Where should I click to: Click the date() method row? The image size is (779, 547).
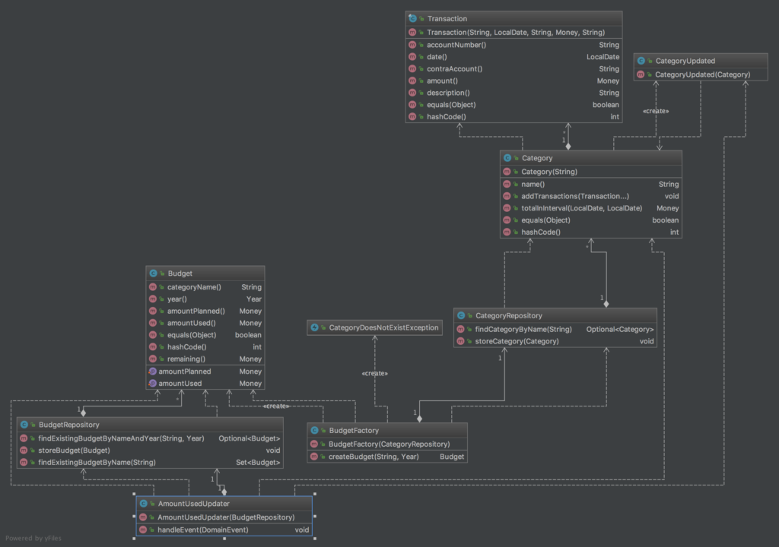click(514, 56)
